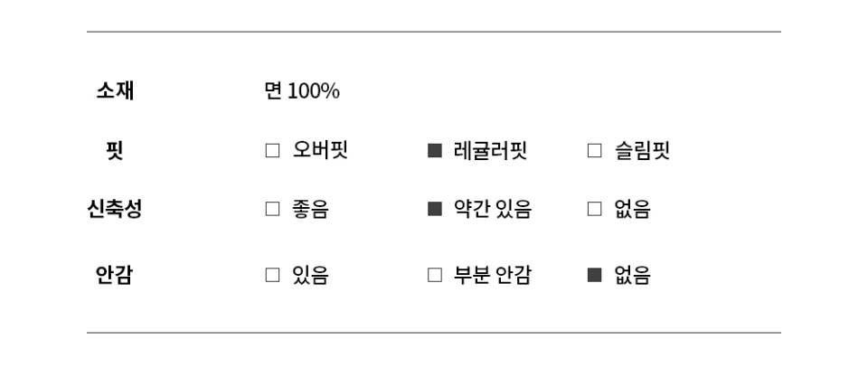Check the 없음 box in 신축성 row
The height and width of the screenshot is (368, 868).
pos(594,210)
